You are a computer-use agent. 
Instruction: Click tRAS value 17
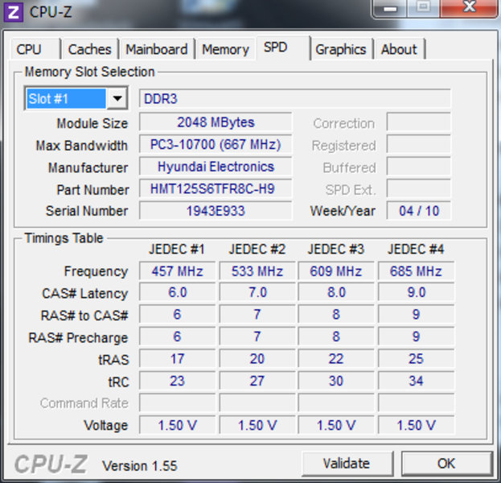[178, 359]
